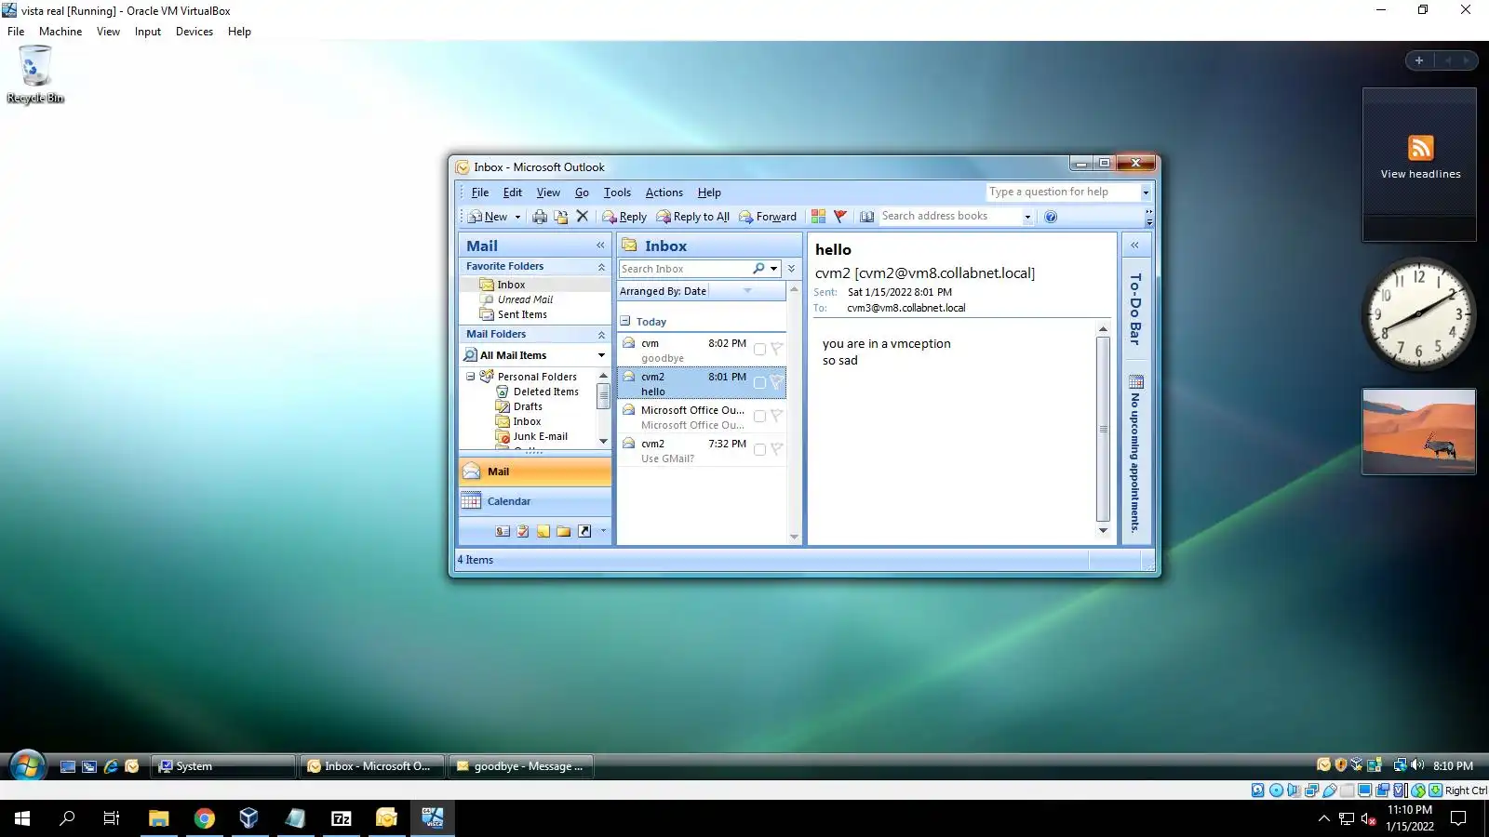Image resolution: width=1489 pixels, height=837 pixels.
Task: Click the Search Inbox field
Action: click(684, 269)
